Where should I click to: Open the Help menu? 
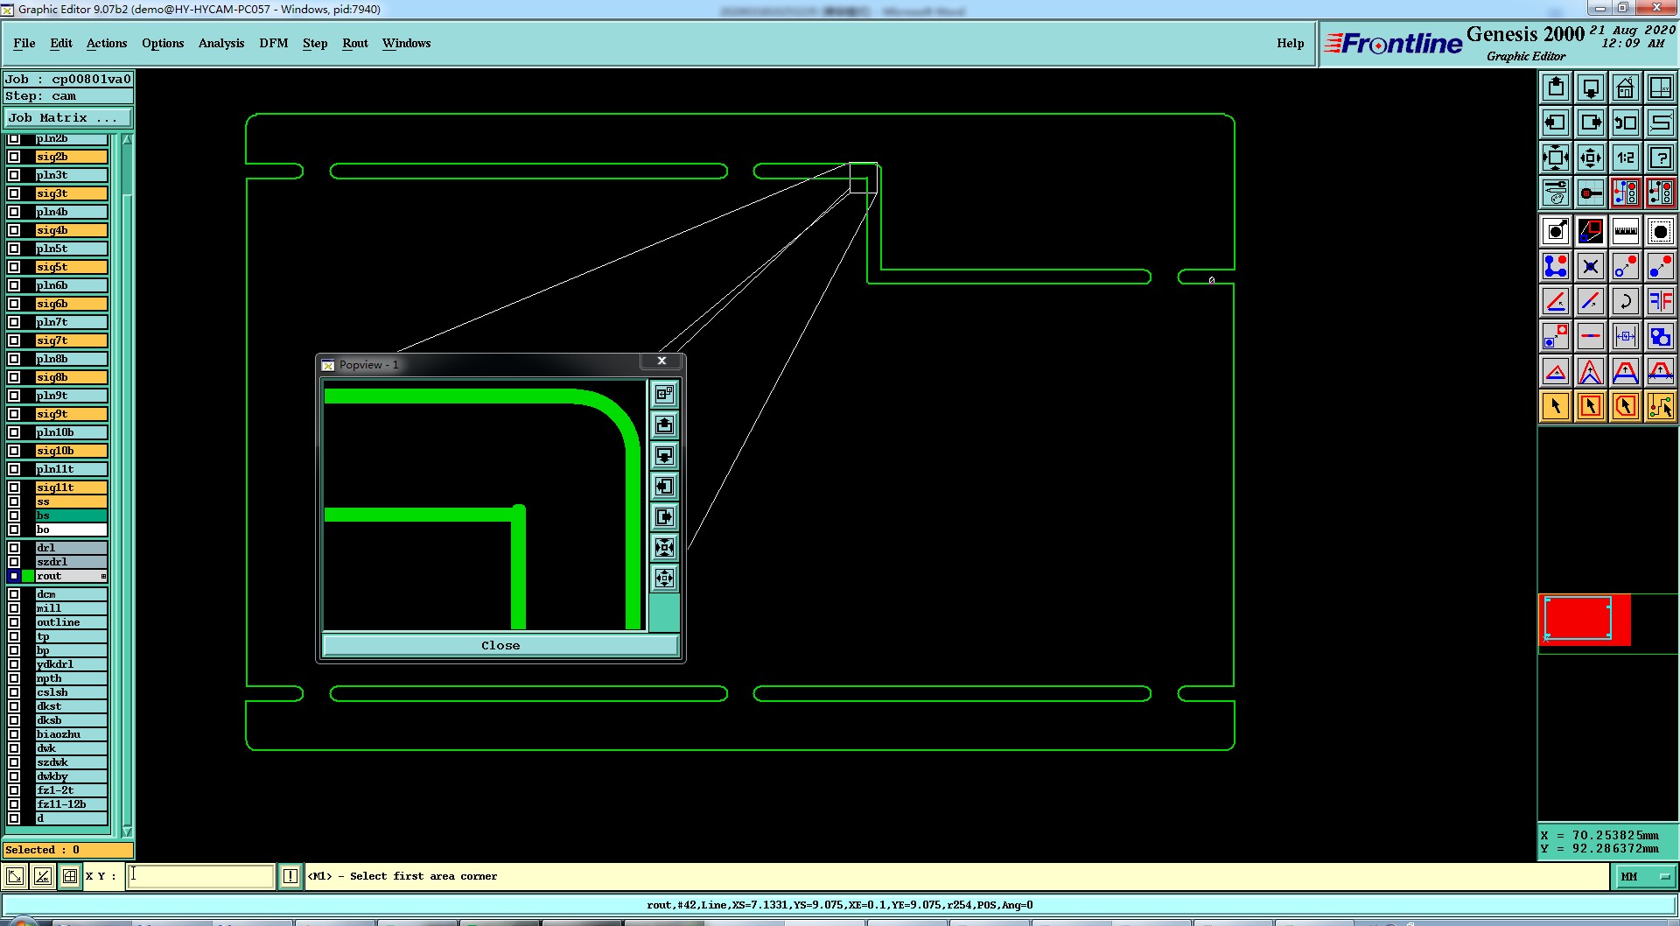coord(1290,43)
